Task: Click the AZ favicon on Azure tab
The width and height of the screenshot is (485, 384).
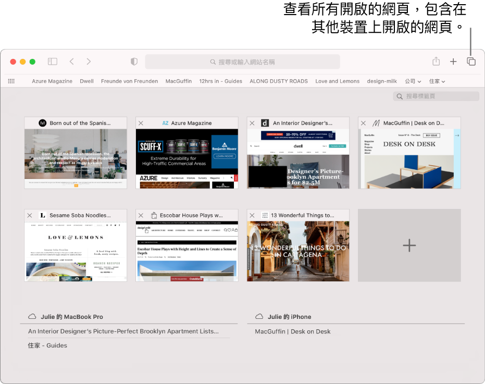Action: [x=166, y=123]
